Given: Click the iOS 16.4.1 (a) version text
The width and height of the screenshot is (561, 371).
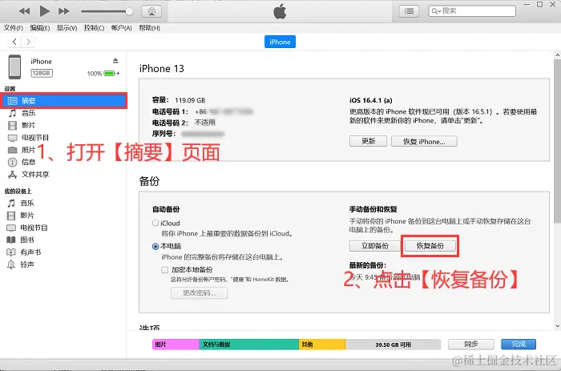Looking at the screenshot, I should click(370, 100).
